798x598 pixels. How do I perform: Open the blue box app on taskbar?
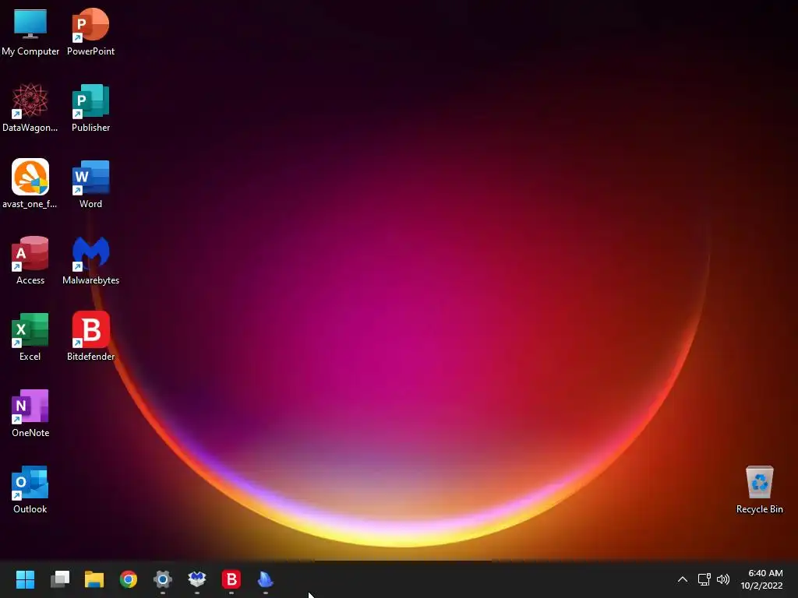click(197, 579)
